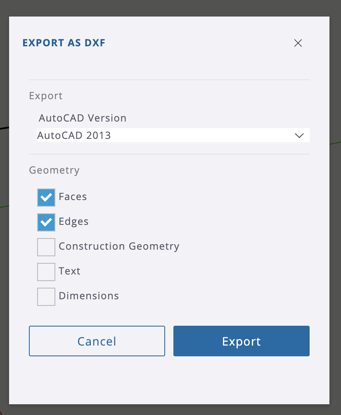Screen dimensions: 341x415
Task: Uncheck the Faces checkbox
Action: [x=46, y=198]
